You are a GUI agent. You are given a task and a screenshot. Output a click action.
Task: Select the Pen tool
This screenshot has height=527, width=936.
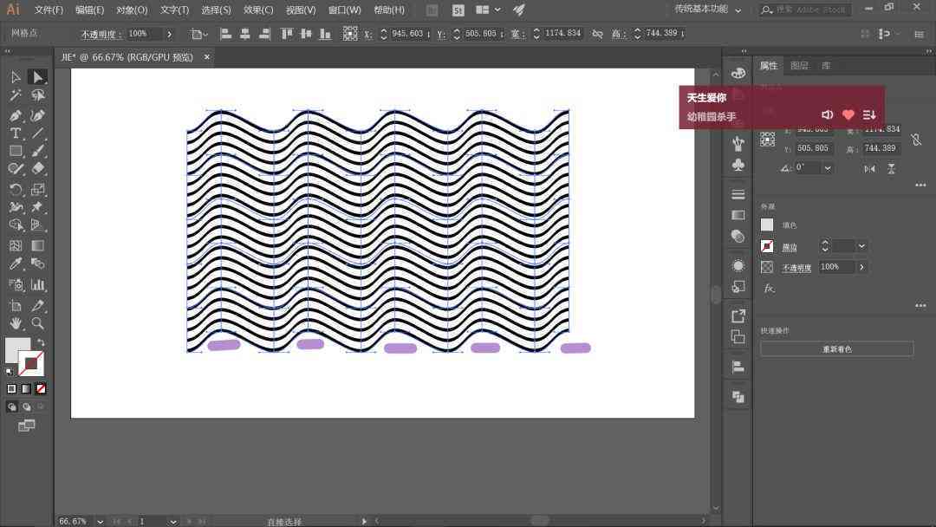pyautogui.click(x=16, y=115)
